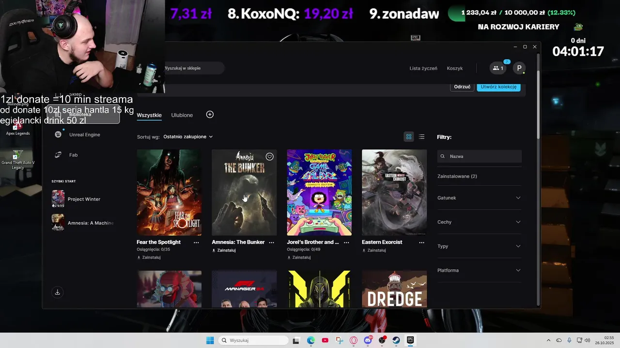Open OneDrive cloud tray icon

559,340
